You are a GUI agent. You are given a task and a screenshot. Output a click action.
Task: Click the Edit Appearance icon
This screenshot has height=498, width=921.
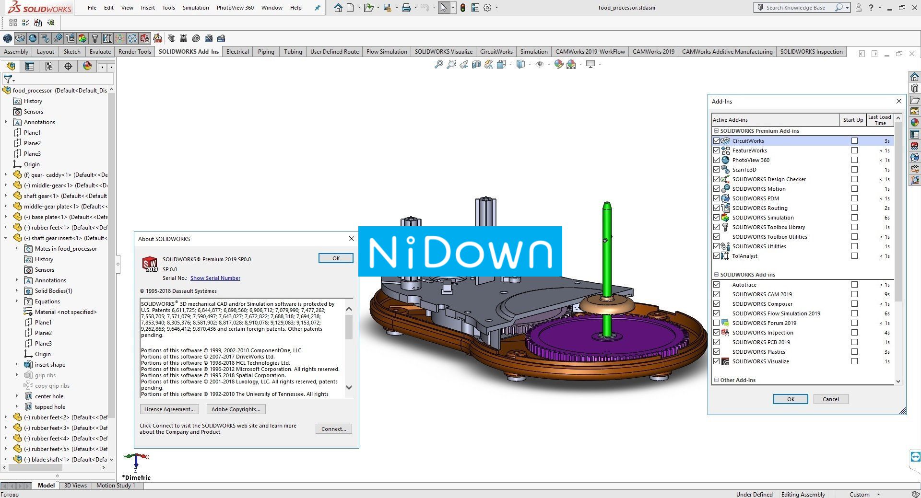[x=558, y=65]
